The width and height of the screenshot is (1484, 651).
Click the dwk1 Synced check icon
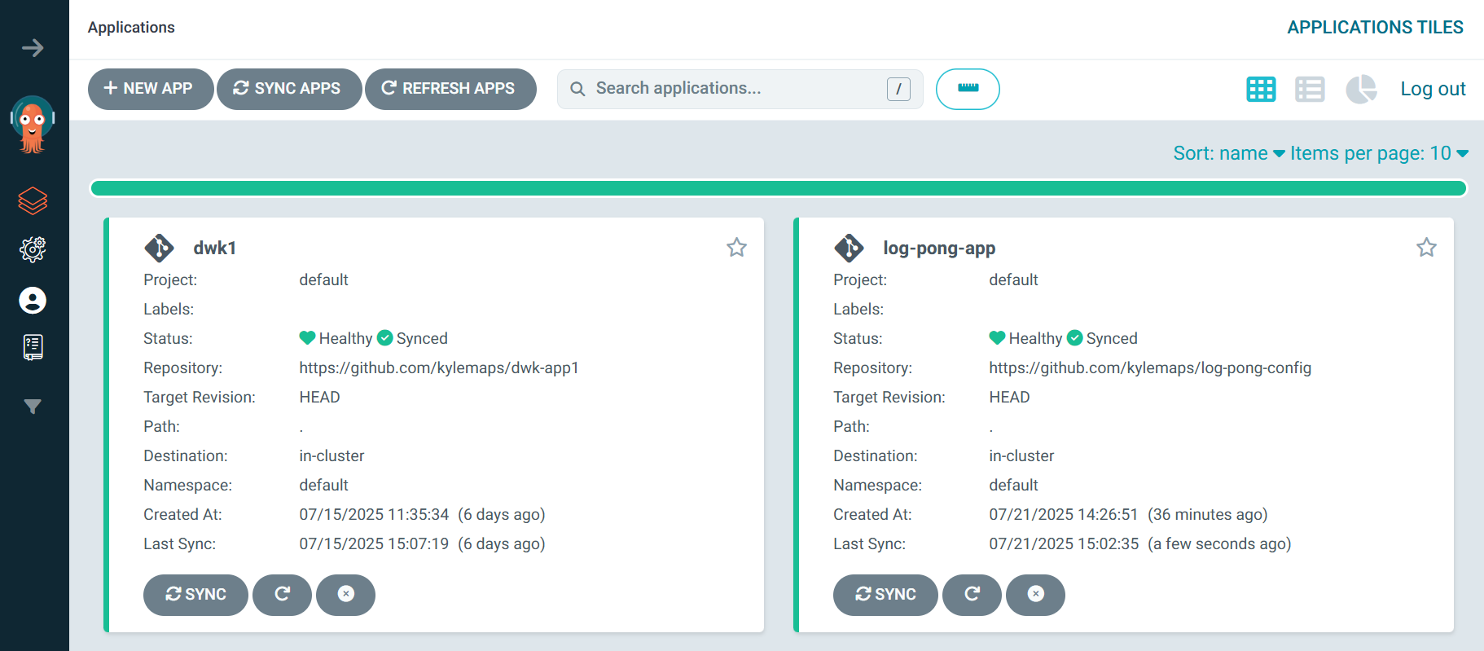click(385, 338)
